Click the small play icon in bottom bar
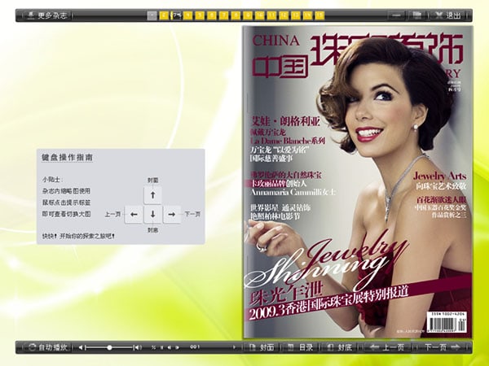This screenshot has width=489, height=366. [x=177, y=347]
